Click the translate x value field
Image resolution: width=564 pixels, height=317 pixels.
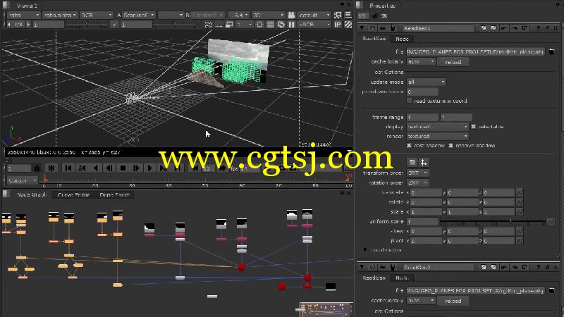pos(426,192)
